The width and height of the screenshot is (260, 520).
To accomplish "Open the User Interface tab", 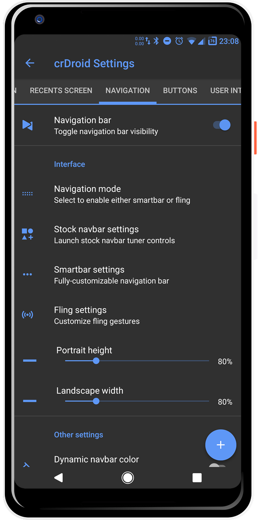I will 225,91.
